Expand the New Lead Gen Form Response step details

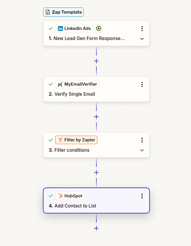pyautogui.click(x=142, y=38)
